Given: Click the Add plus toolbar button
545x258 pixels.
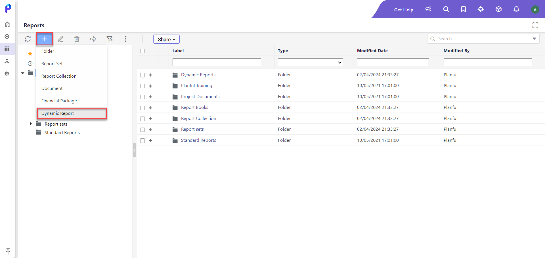Looking at the screenshot, I should pos(44,39).
